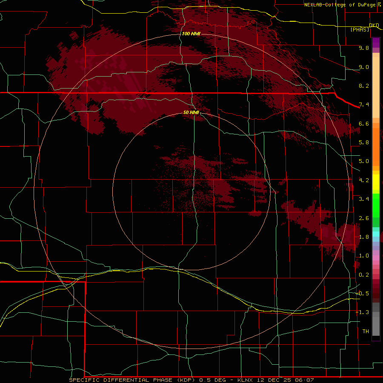The height and width of the screenshot is (383, 383).
Task: Select the 100 NMI range ring label
Action: pos(191,34)
